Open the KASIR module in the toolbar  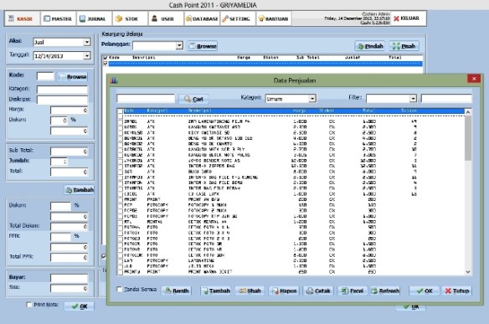tap(23, 18)
